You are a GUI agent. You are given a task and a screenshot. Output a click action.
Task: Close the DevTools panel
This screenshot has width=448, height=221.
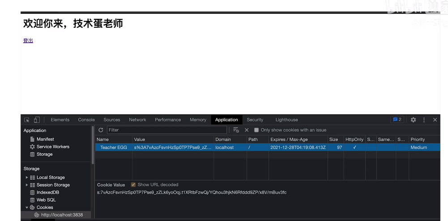pos(435,120)
